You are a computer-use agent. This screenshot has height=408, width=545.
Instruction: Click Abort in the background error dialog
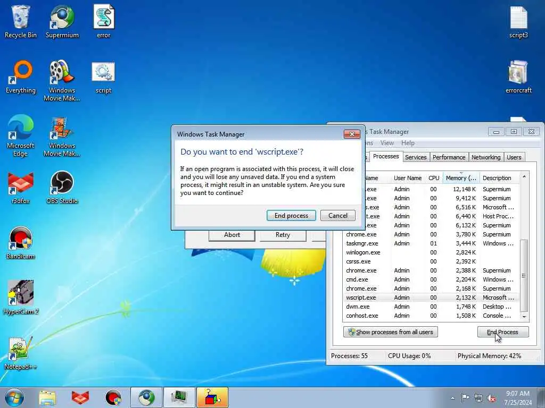pyautogui.click(x=232, y=235)
